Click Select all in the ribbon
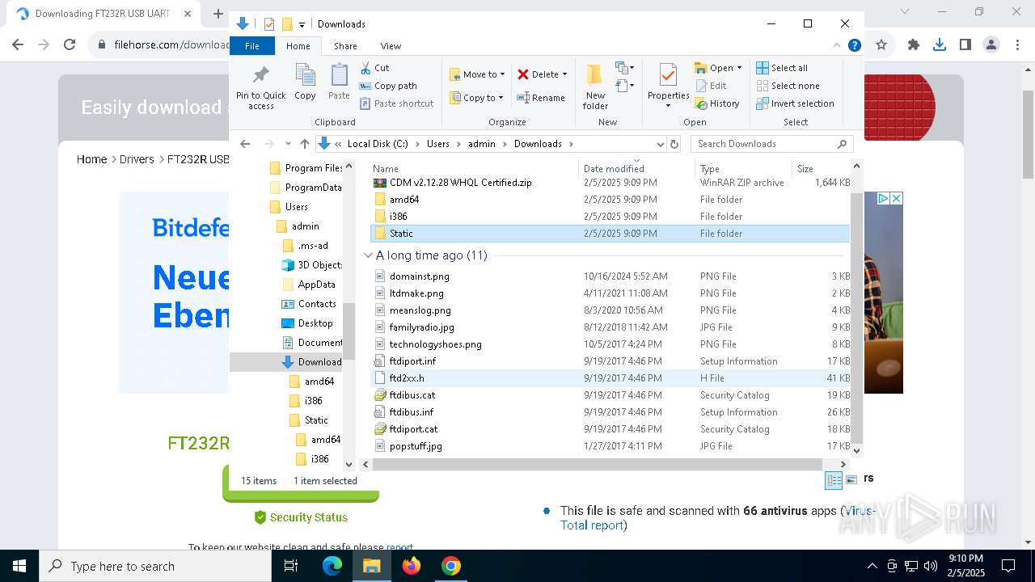The image size is (1035, 582). [x=782, y=68]
